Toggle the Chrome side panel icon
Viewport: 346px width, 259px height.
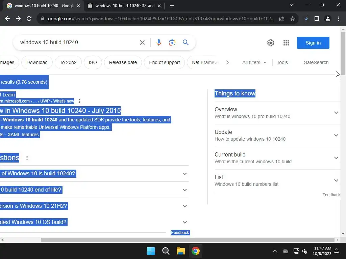(x=317, y=19)
